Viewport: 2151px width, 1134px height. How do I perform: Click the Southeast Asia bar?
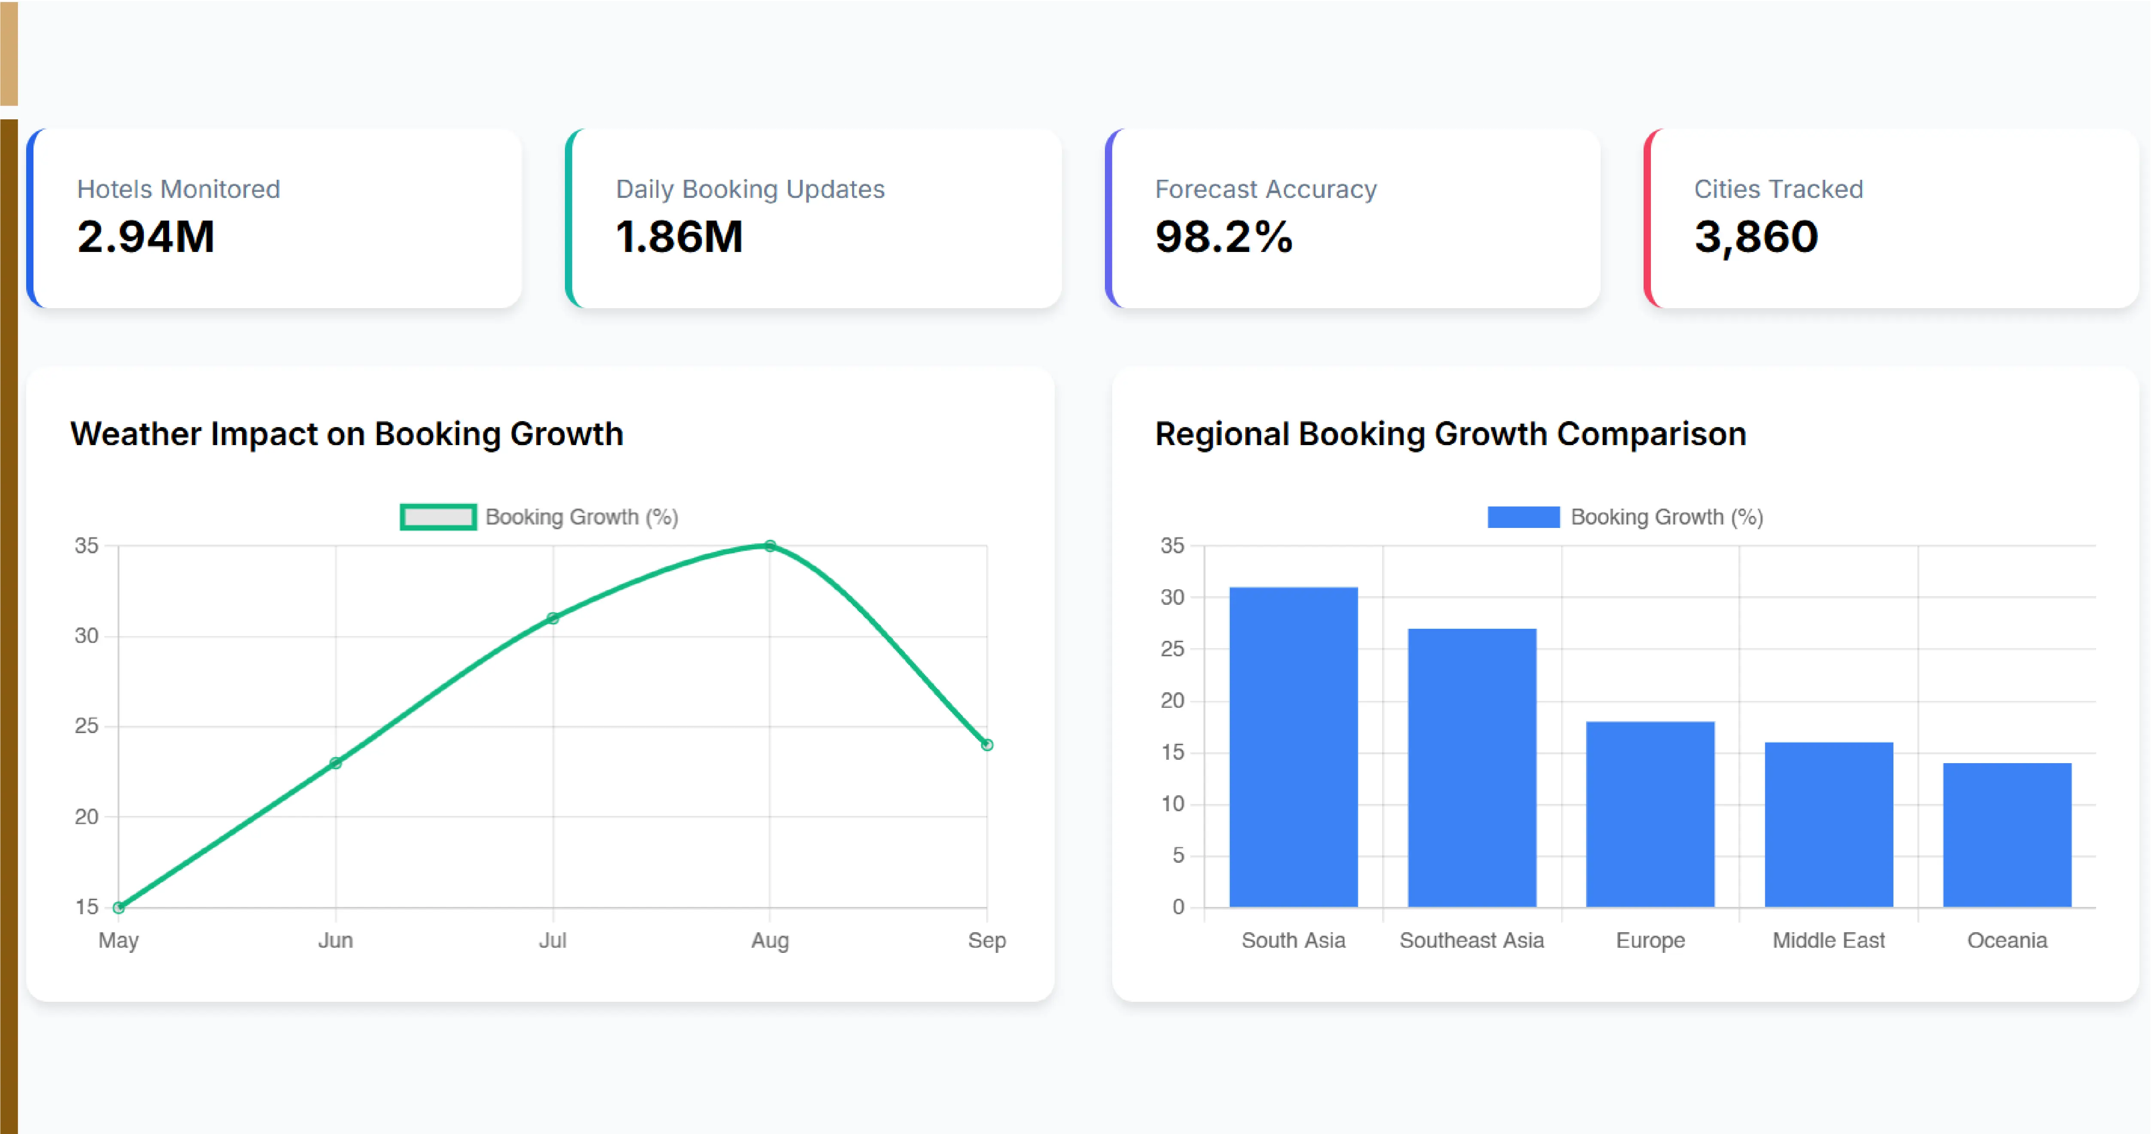pos(1472,767)
